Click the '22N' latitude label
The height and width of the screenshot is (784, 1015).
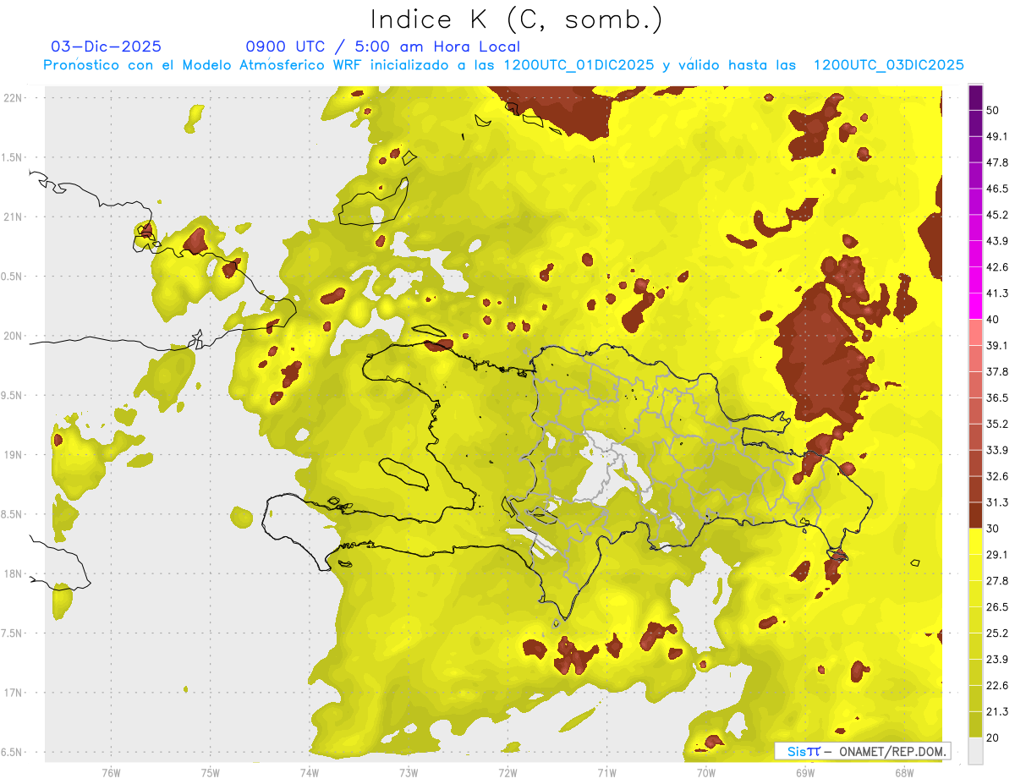coord(13,98)
